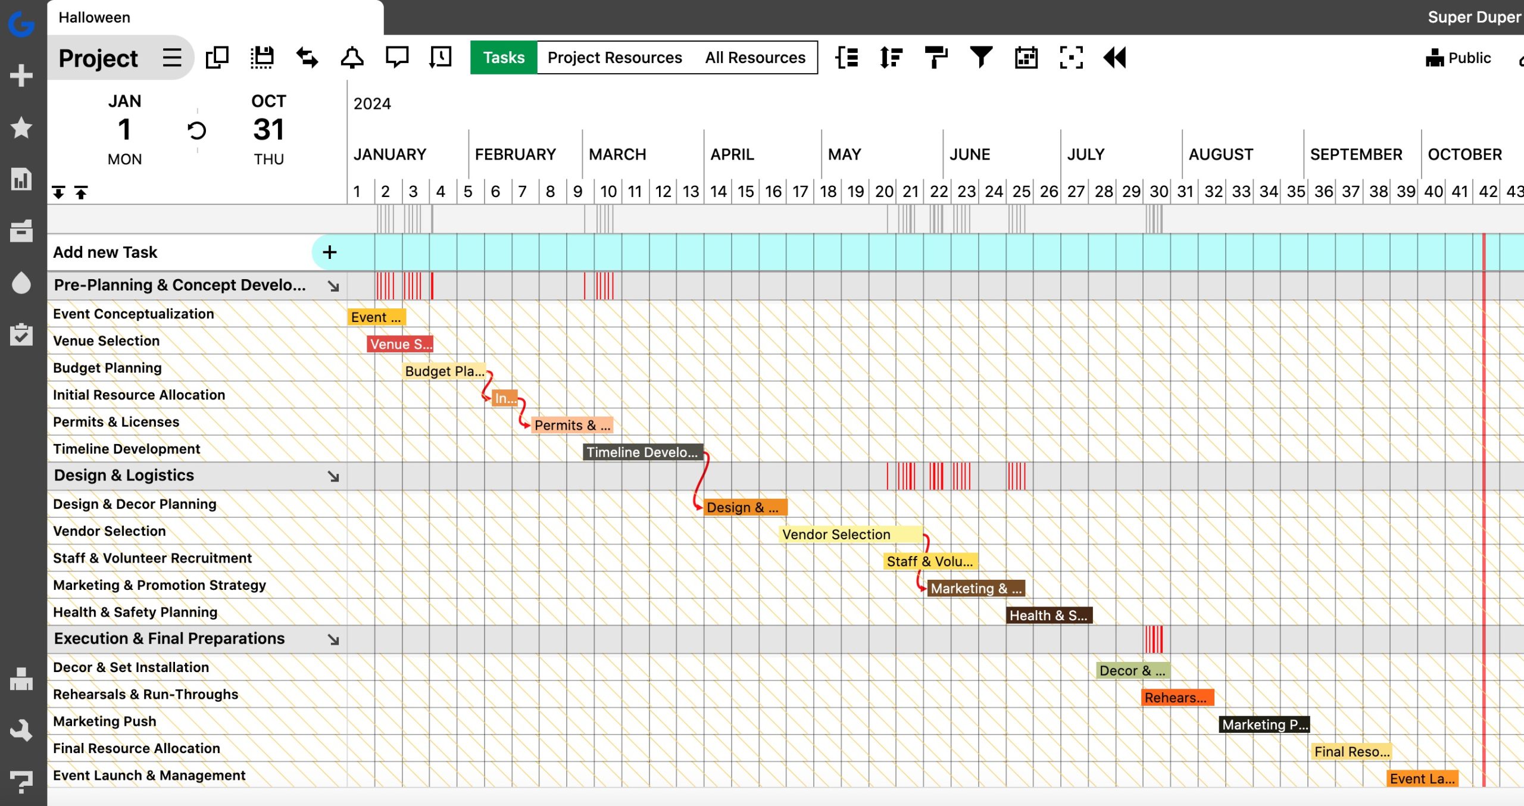Viewport: 1524px width, 806px height.
Task: Switch to All Resources tab
Action: tap(755, 58)
